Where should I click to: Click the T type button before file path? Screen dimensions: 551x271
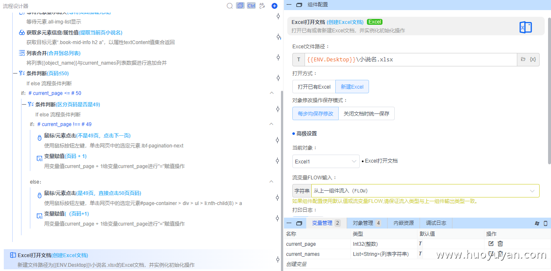pyautogui.click(x=299, y=60)
